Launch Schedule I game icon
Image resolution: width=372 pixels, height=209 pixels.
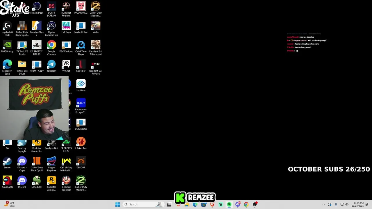click(x=37, y=182)
